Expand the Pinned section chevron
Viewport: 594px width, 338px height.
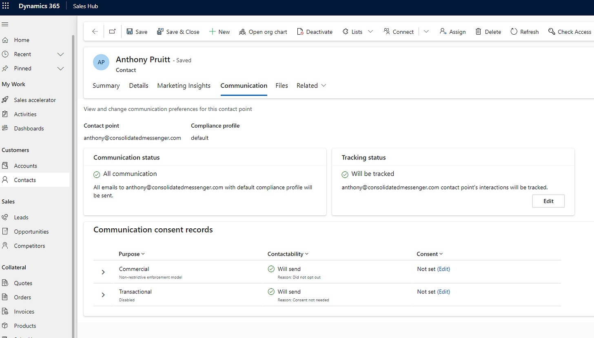click(61, 68)
